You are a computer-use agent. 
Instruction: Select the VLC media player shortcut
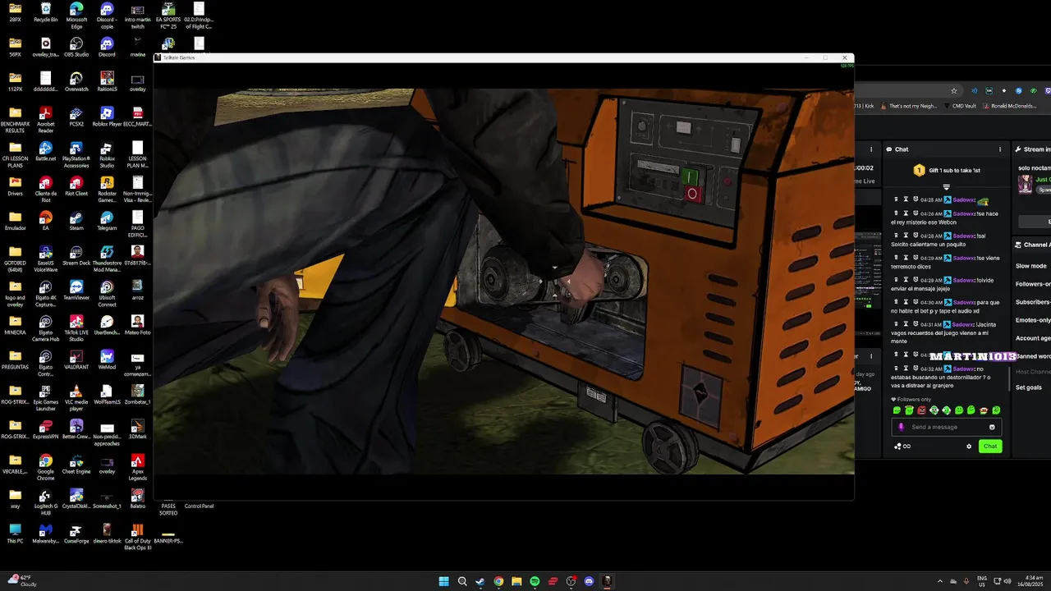[x=76, y=398]
